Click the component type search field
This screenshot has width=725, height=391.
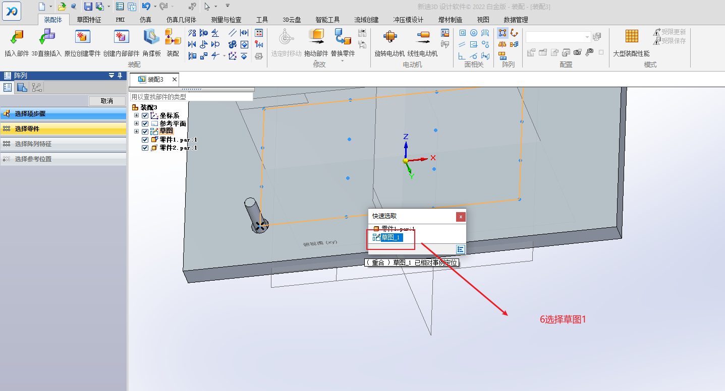tap(191, 97)
